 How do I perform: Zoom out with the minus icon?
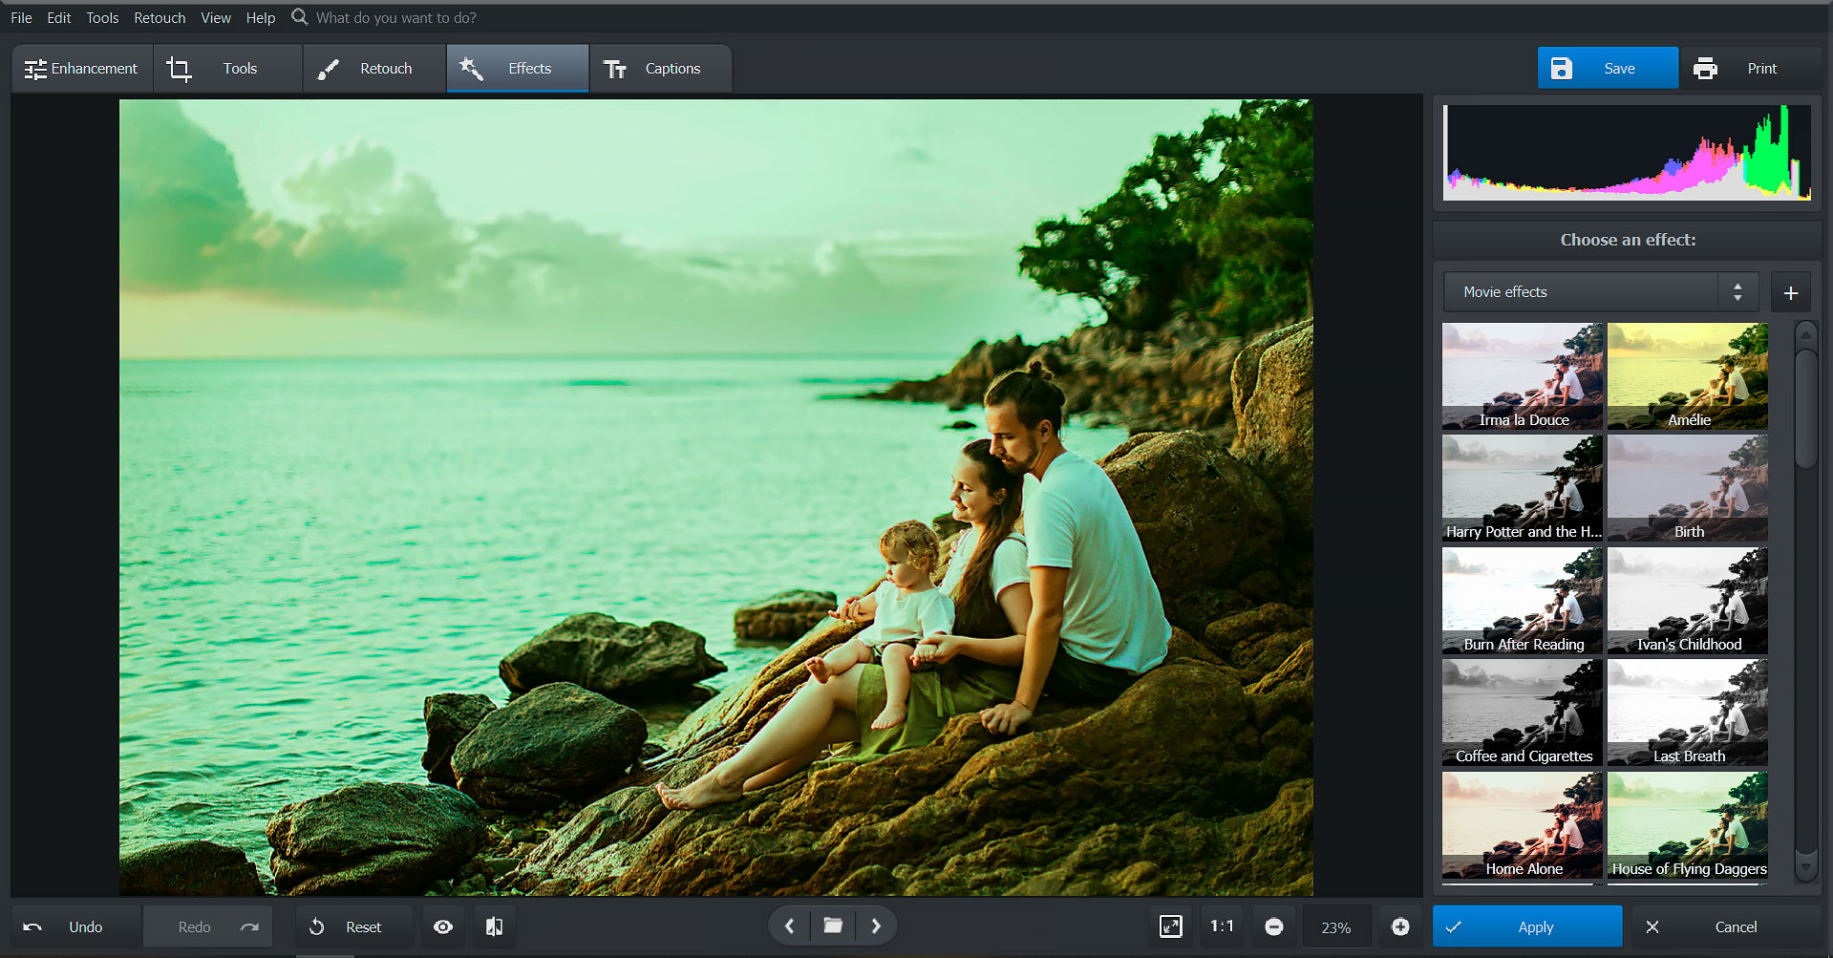point(1274,926)
